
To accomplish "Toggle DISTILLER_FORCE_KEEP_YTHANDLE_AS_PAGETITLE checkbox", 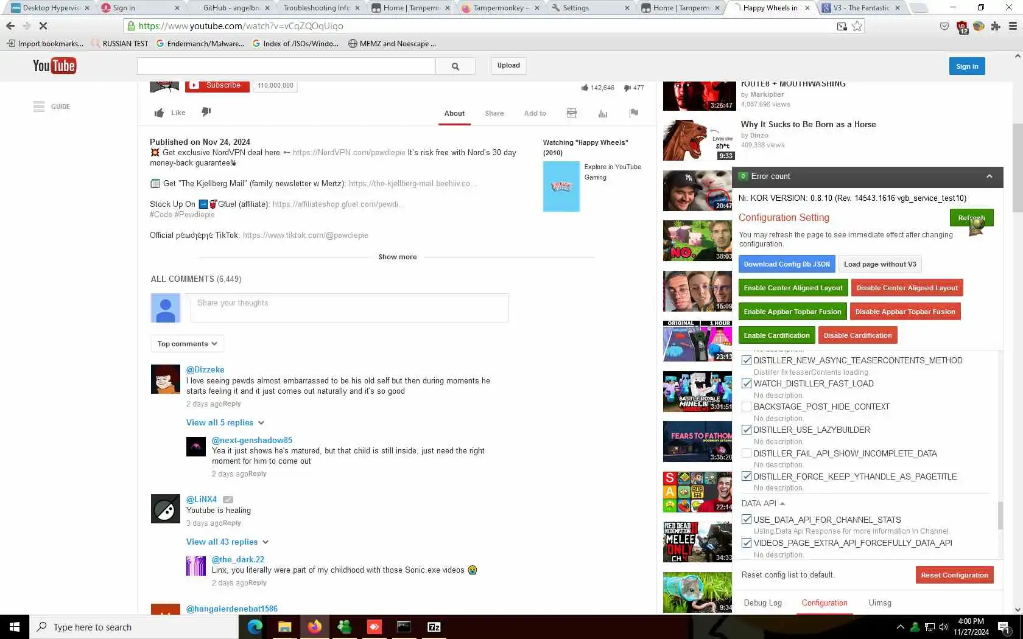I will coord(747,477).
